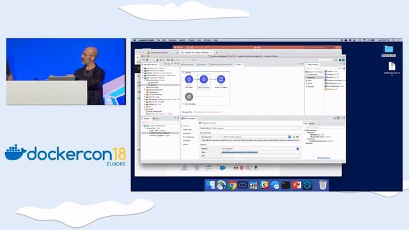Click the Refresh Metadata link
The image size is (409, 230).
pos(323,158)
